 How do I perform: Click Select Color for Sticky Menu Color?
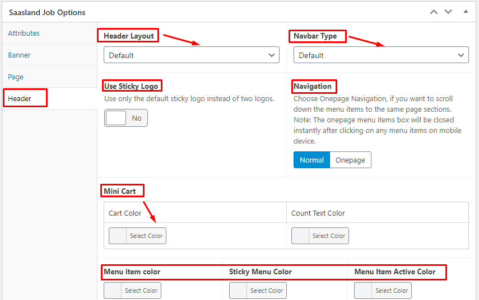(267, 291)
